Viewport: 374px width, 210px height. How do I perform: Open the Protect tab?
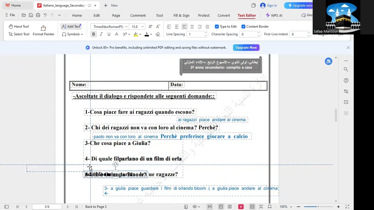204,15
